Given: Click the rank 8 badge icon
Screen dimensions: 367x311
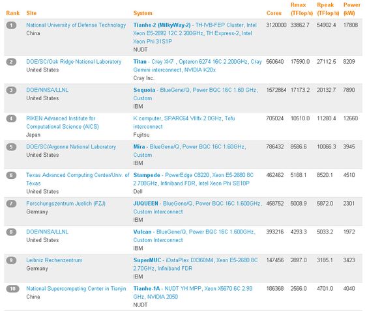Looking at the screenshot, I should point(11,232).
